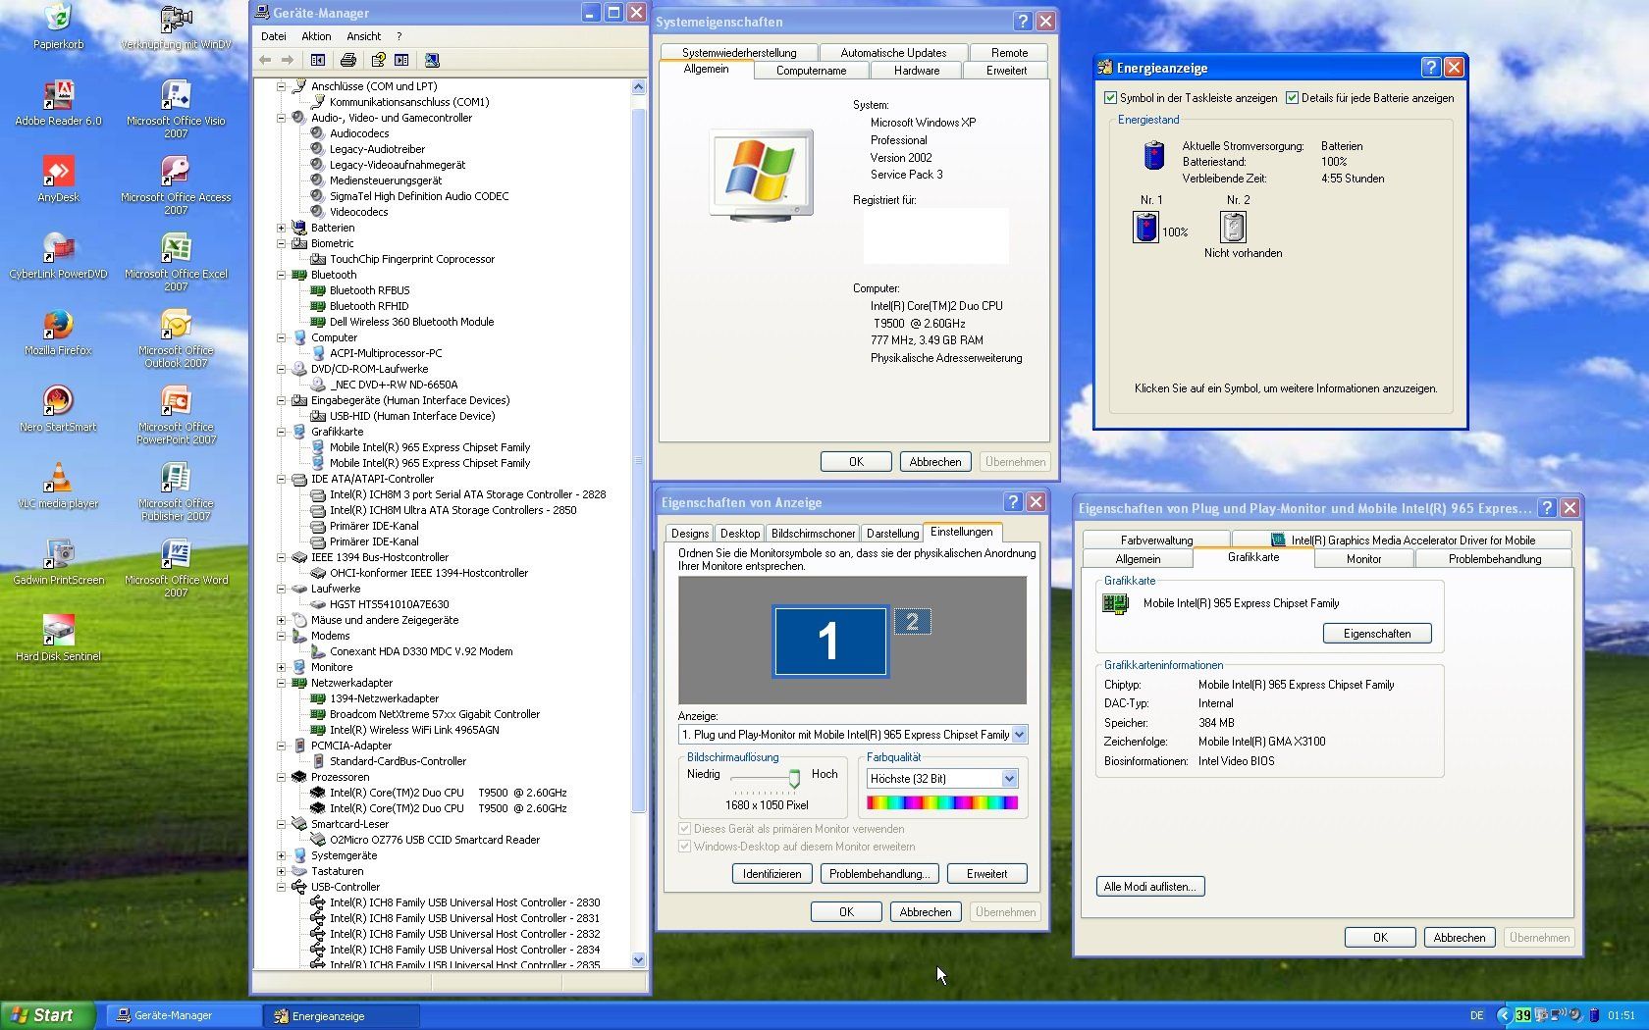This screenshot has width=1649, height=1030.
Task: Collapse the Grafikkarte node
Action: pos(281,432)
